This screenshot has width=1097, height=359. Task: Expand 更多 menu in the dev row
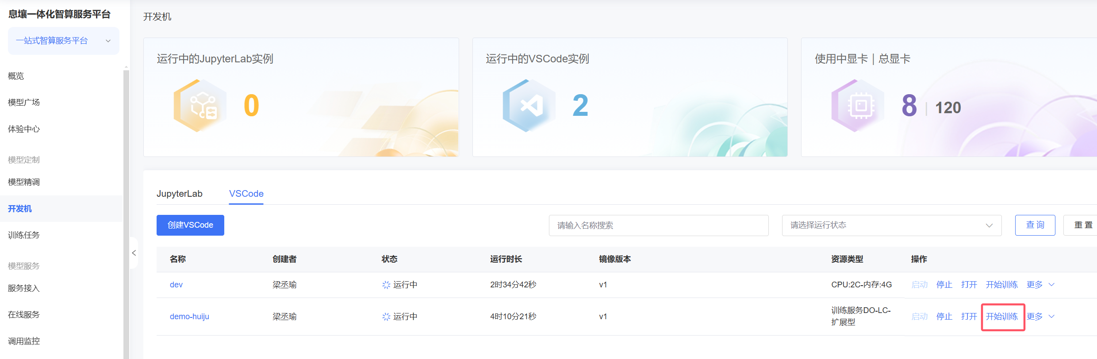tap(1041, 285)
